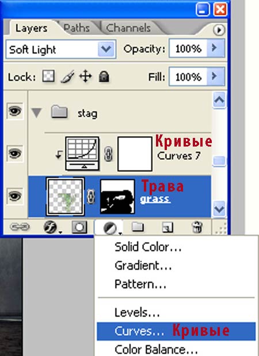Open the Fill slider arrow
The width and height of the screenshot is (259, 356).
click(x=216, y=76)
